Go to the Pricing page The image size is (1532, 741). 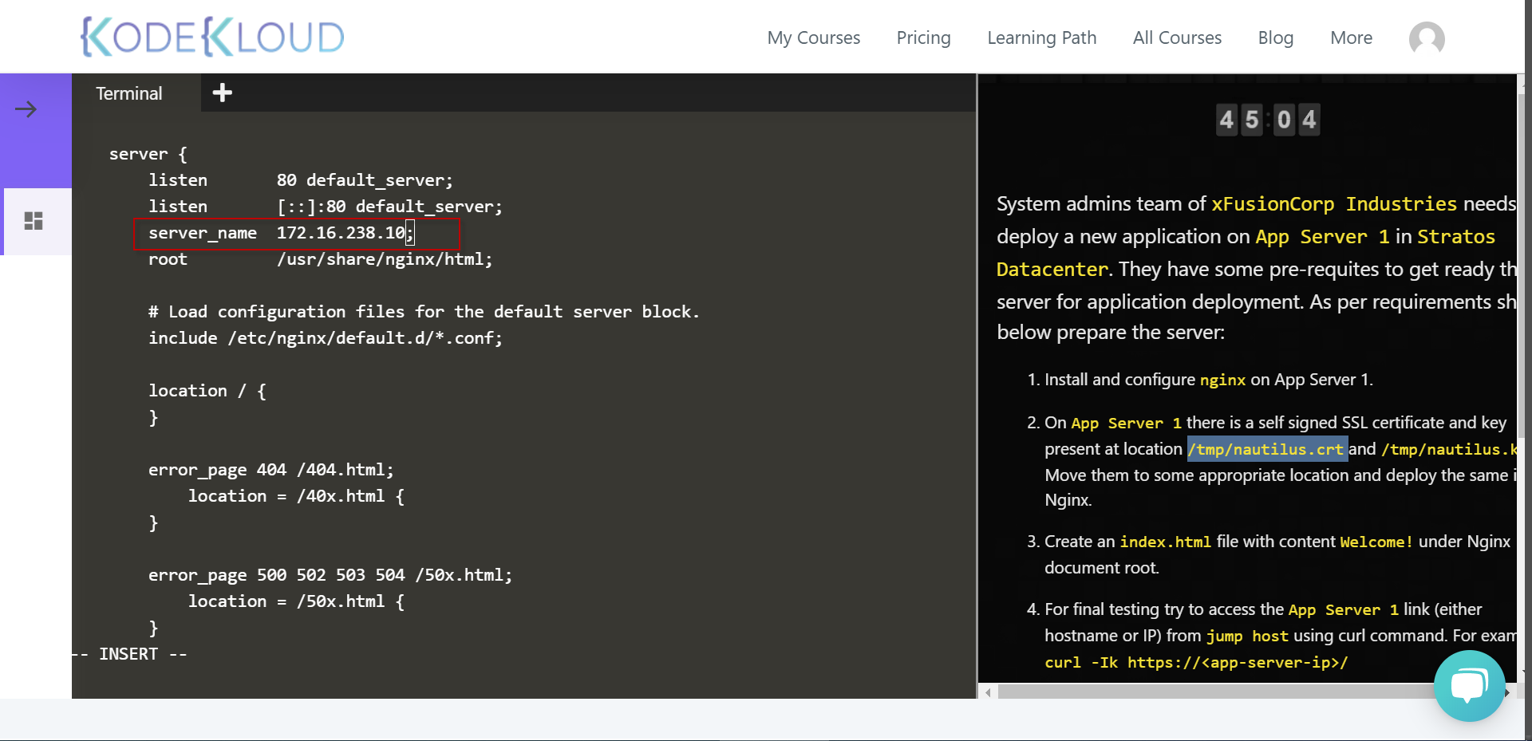point(923,37)
